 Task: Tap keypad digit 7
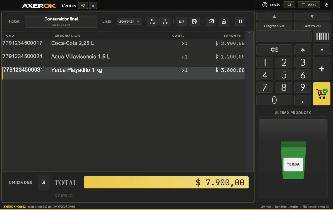click(265, 87)
